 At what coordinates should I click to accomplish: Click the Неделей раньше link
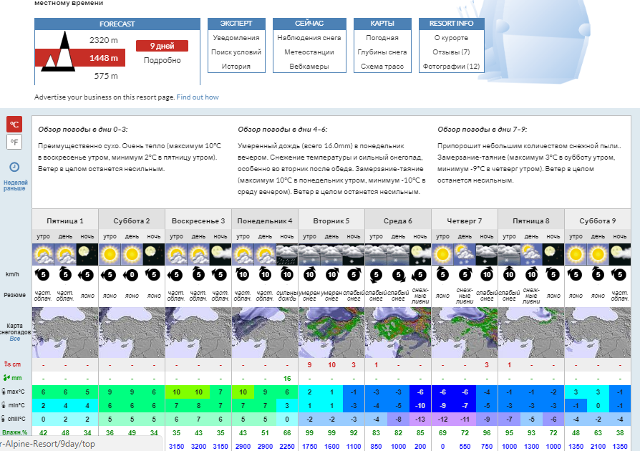(x=15, y=185)
